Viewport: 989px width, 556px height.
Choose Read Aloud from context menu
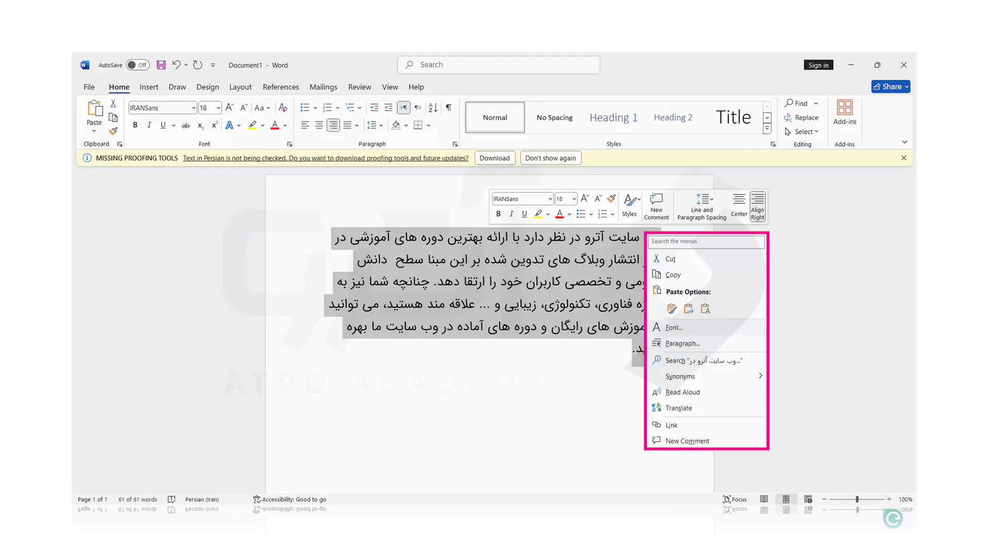707,392
